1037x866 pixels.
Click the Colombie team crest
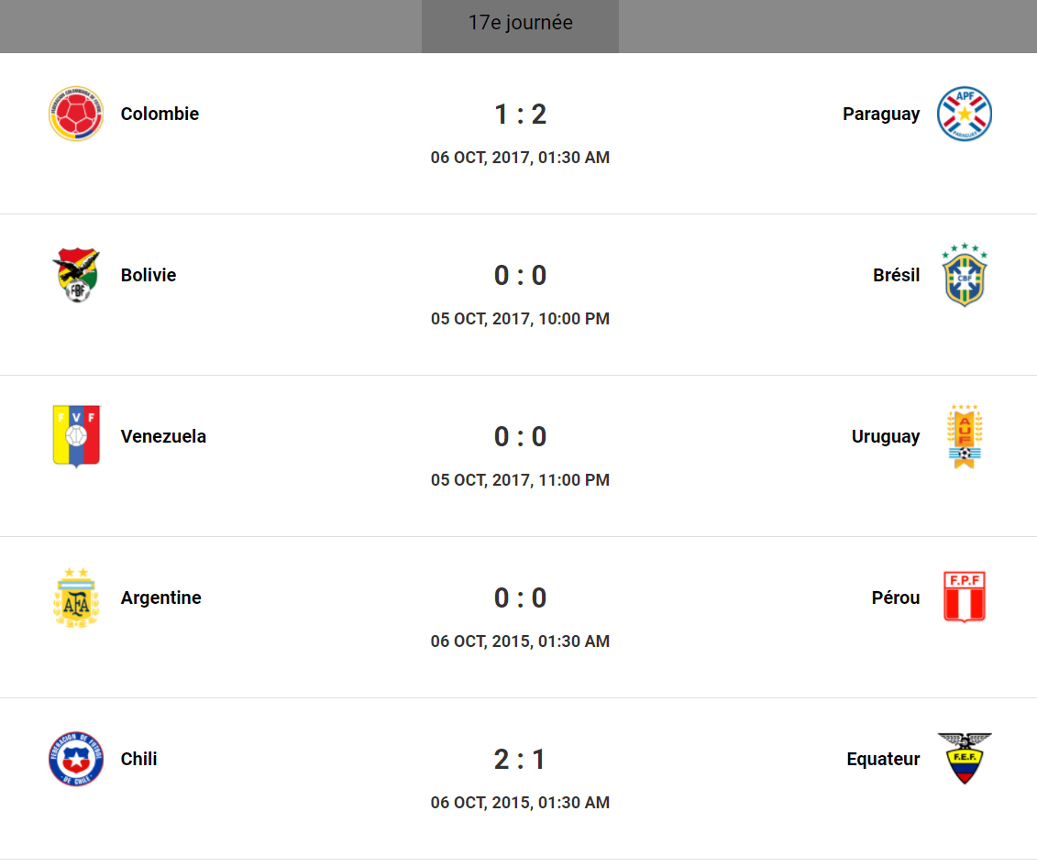click(76, 114)
